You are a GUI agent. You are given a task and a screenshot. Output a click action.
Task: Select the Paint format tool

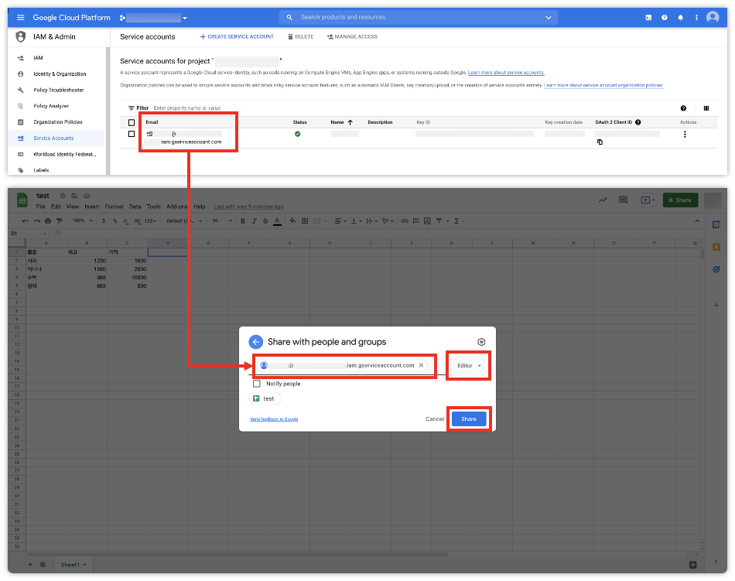point(59,220)
